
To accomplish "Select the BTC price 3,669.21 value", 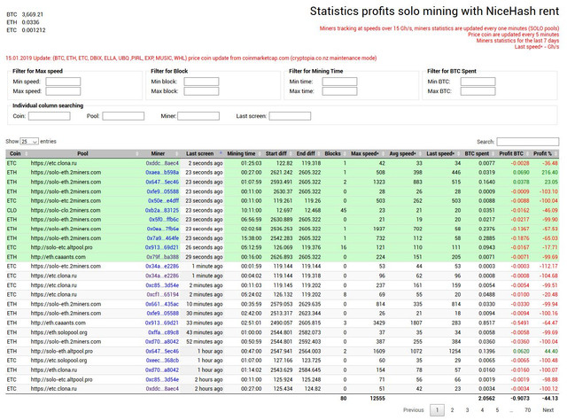I will 33,14.
